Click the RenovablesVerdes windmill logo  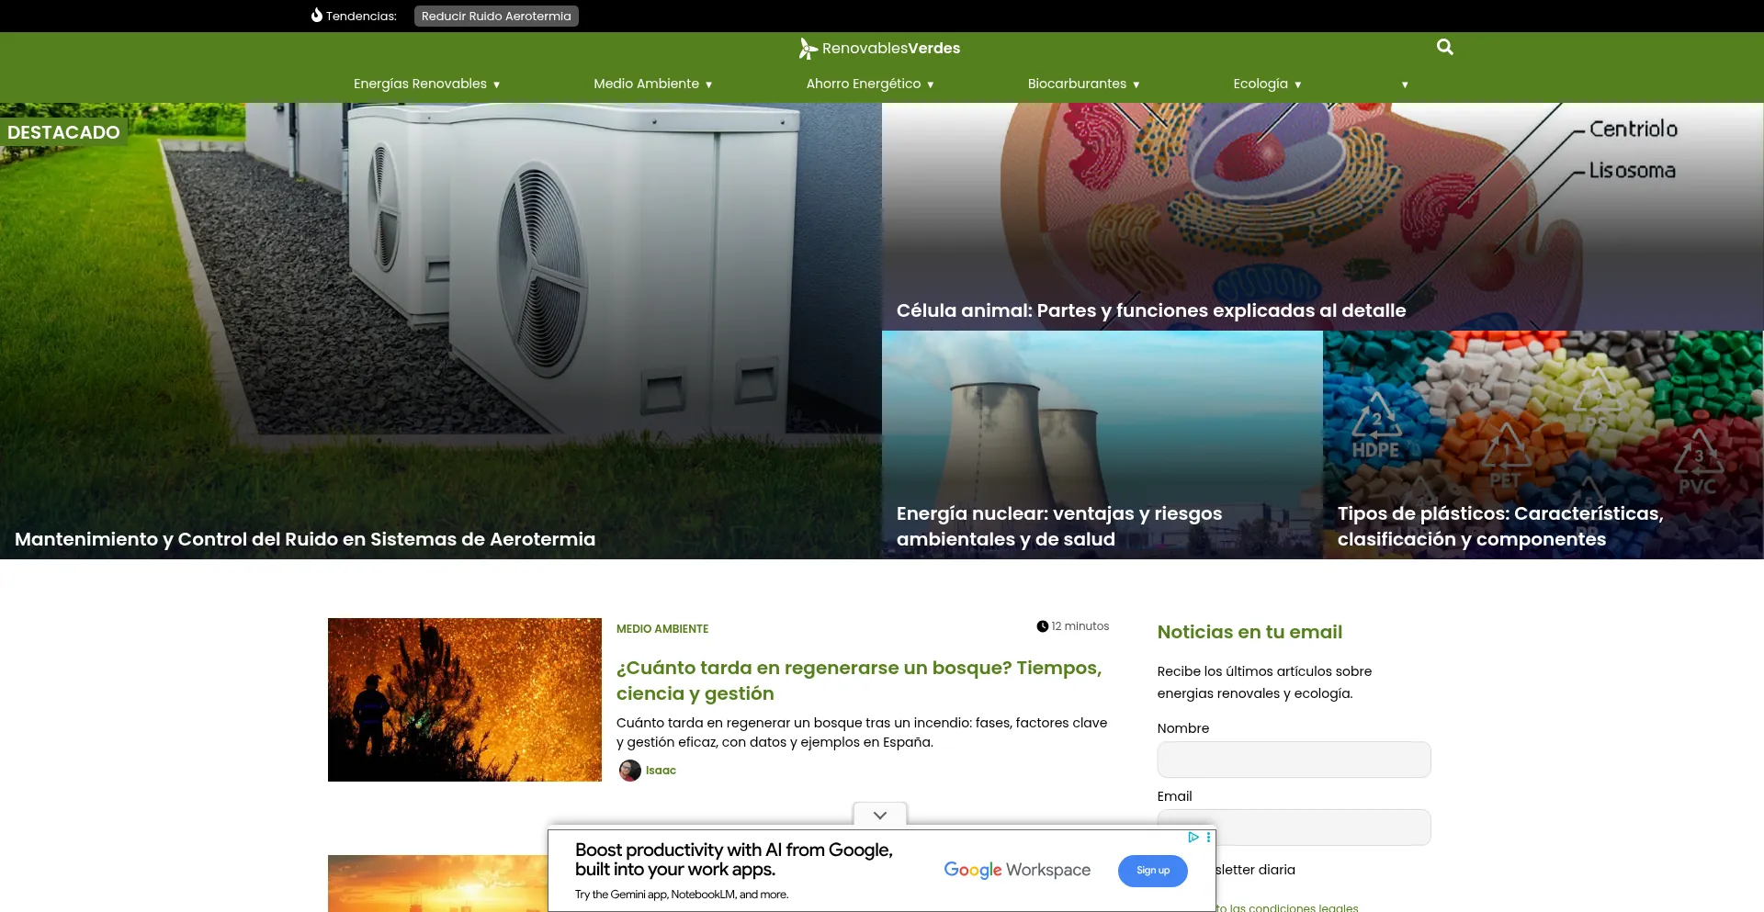pyautogui.click(x=808, y=49)
